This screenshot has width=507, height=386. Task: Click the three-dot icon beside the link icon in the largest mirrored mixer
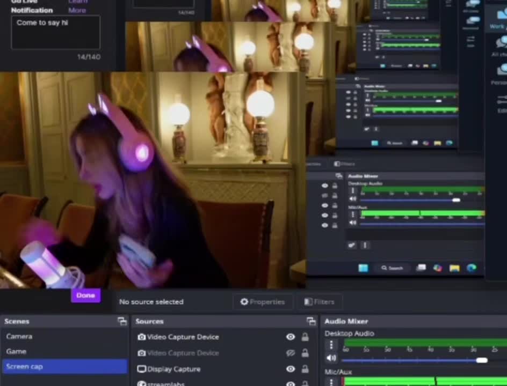tap(365, 246)
